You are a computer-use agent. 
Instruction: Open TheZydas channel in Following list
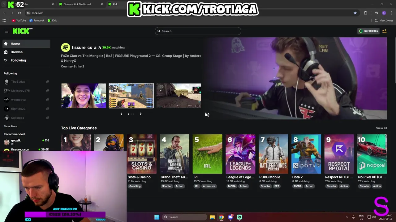(18, 82)
